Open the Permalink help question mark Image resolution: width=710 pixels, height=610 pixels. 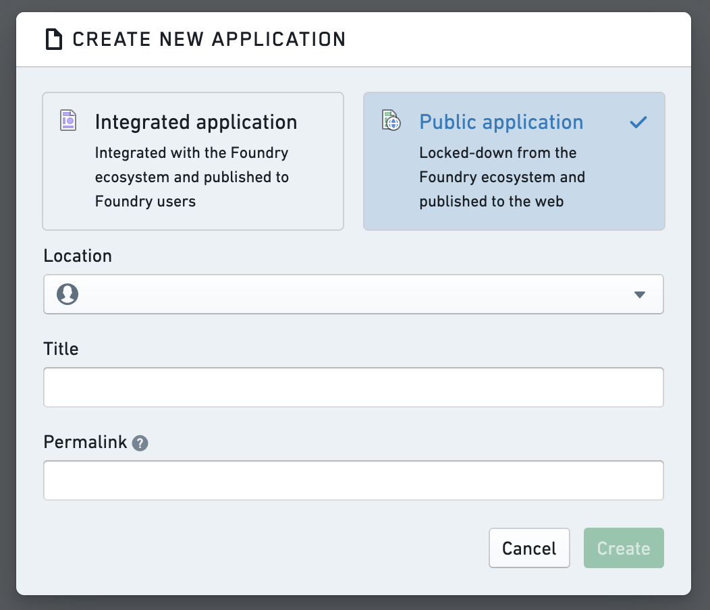(x=140, y=443)
